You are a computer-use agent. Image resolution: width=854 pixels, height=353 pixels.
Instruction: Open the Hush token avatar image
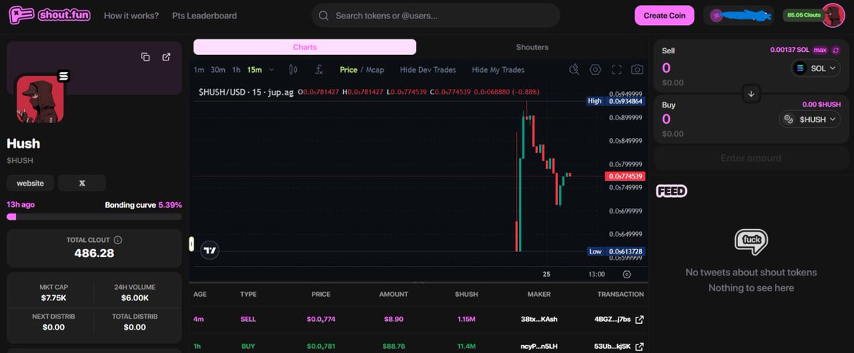coord(41,99)
